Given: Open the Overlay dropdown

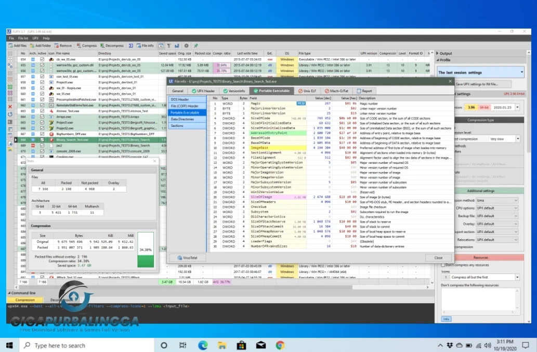Looking at the screenshot, I should click(497, 224).
